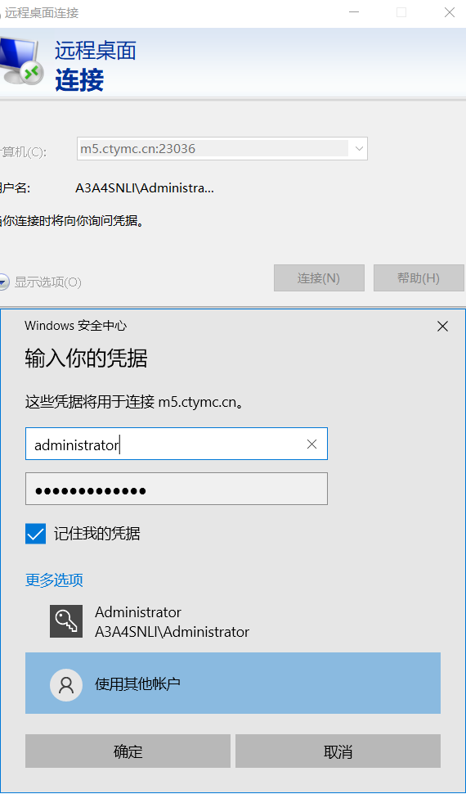Click the Remote Desktop monitor icon
The height and width of the screenshot is (794, 466).
click(x=20, y=61)
